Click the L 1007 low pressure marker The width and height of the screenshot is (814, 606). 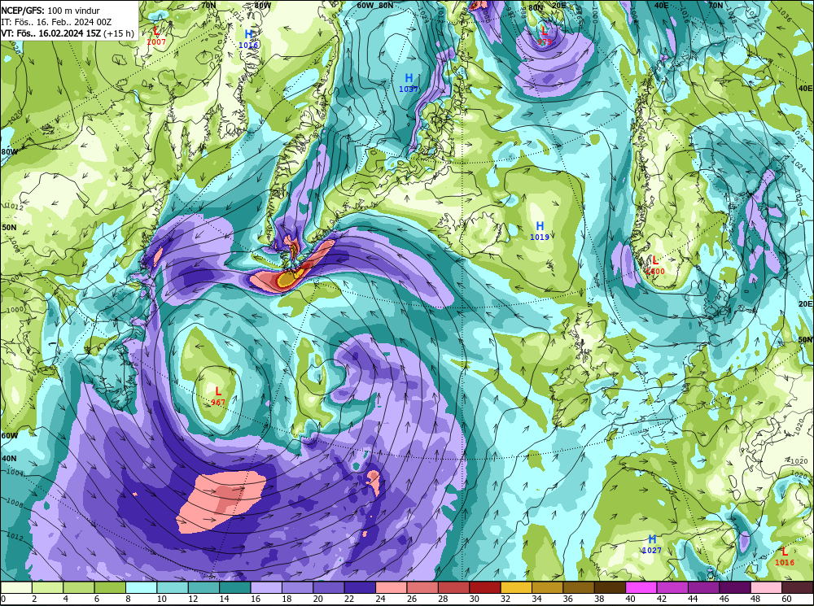coord(155,36)
